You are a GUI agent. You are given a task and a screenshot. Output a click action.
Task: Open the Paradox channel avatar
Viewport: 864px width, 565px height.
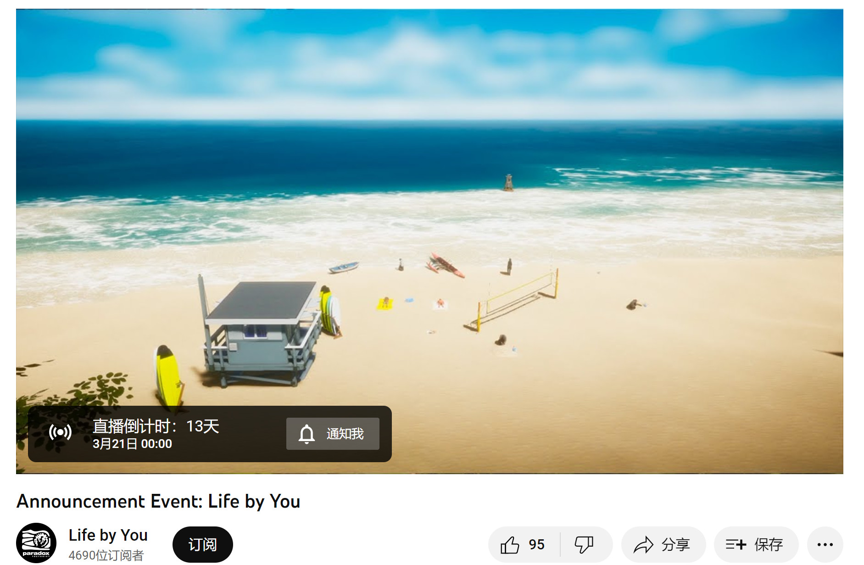[36, 543]
